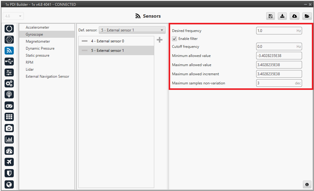This screenshot has width=314, height=191.
Task: Click the plus icon to add sensor
Action: 159,40
